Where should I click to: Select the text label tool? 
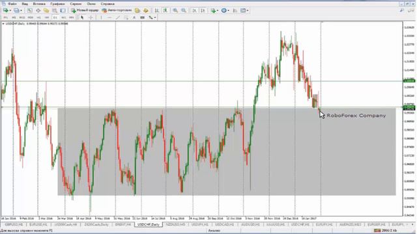142,18
